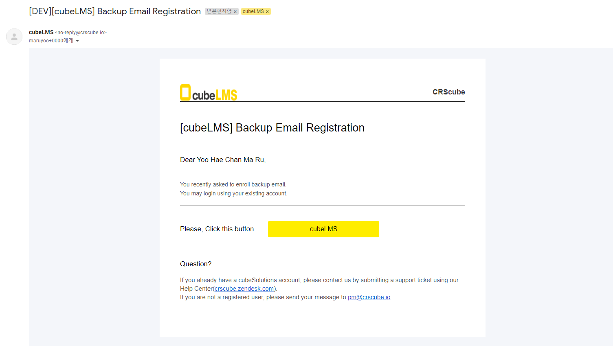This screenshot has height=346, width=613.
Task: Click the pm@crscube.io email link
Action: point(369,297)
